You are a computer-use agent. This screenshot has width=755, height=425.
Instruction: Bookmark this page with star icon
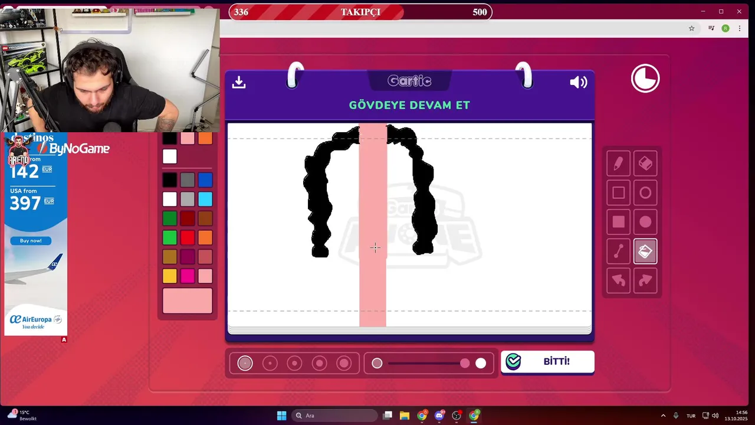(x=692, y=28)
